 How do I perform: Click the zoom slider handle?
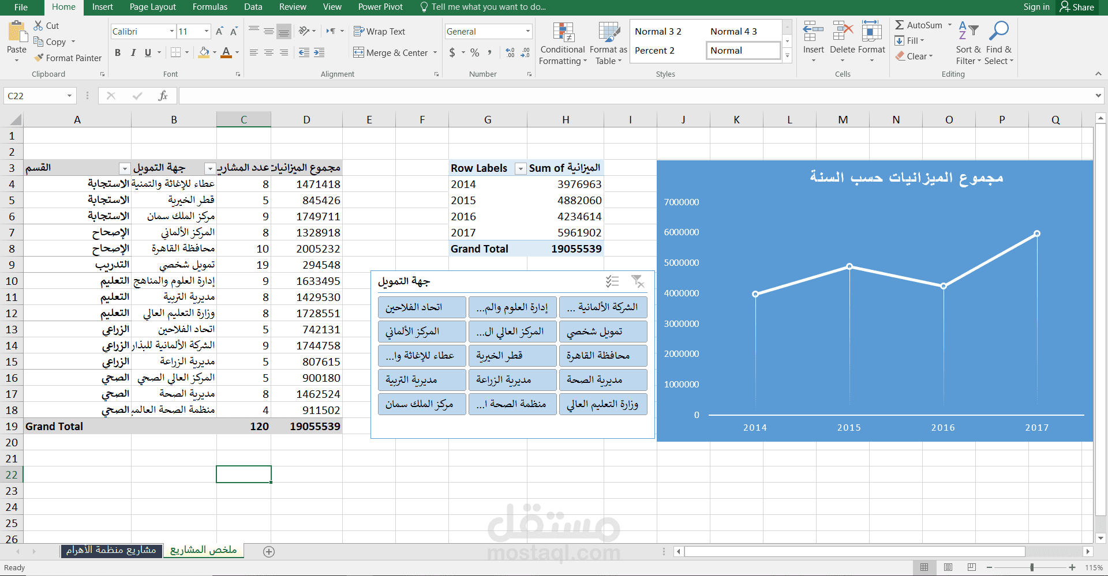[1032, 567]
